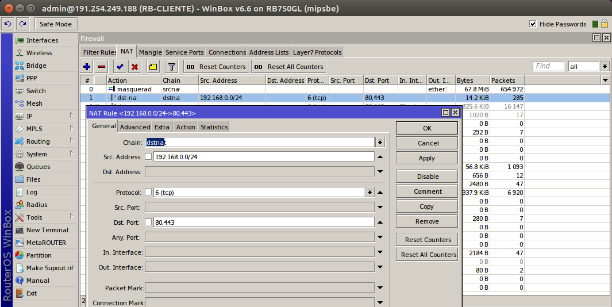Click Copy button in dialog
Screen dimensions: 612x307
427,206
